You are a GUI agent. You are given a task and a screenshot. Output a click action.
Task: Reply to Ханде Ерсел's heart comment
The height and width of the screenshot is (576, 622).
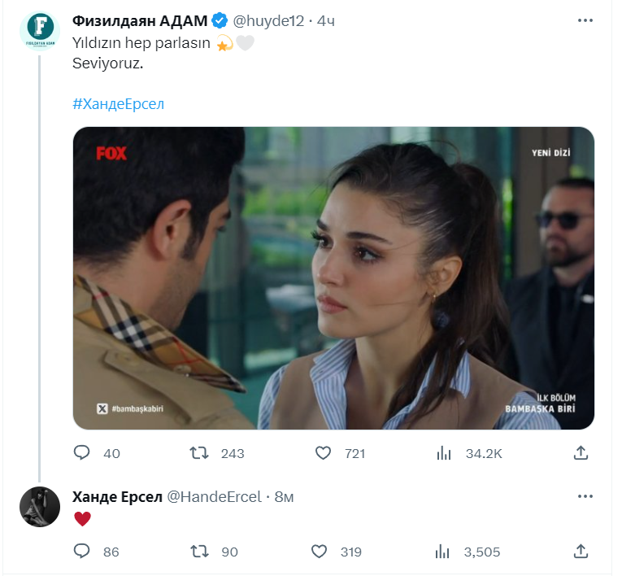[x=81, y=552]
